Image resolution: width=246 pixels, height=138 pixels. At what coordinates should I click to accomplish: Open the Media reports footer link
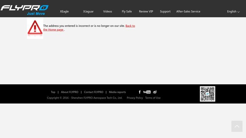pyautogui.click(x=117, y=92)
